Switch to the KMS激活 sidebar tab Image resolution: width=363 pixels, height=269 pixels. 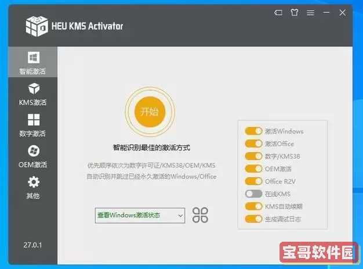pos(33,94)
